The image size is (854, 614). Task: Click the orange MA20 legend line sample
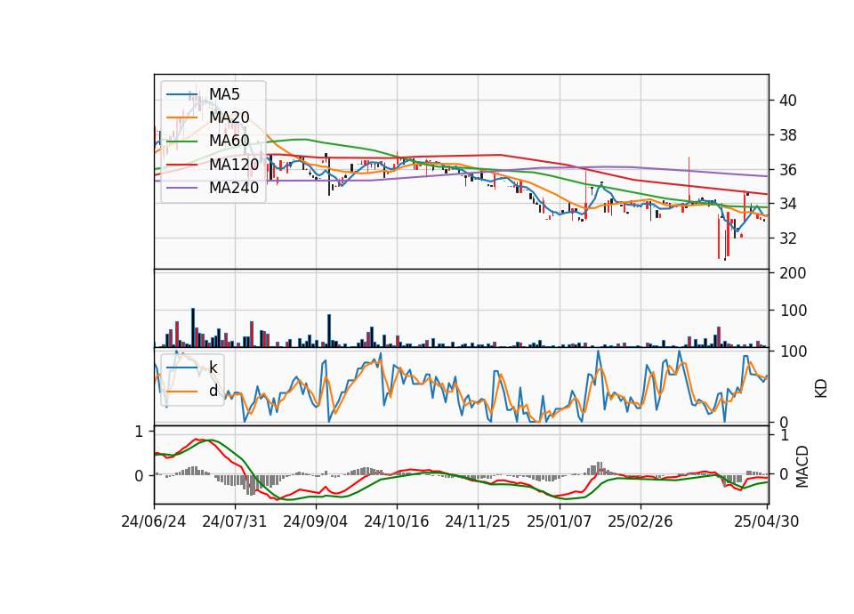181,117
